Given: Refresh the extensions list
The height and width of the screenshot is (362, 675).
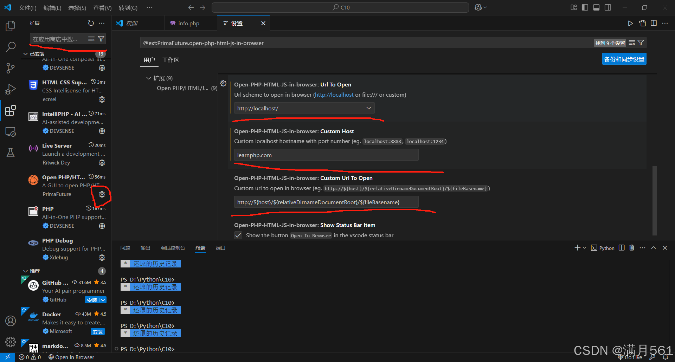Looking at the screenshot, I should pos(91,23).
